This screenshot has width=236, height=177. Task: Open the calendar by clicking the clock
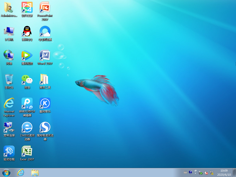[224, 173]
